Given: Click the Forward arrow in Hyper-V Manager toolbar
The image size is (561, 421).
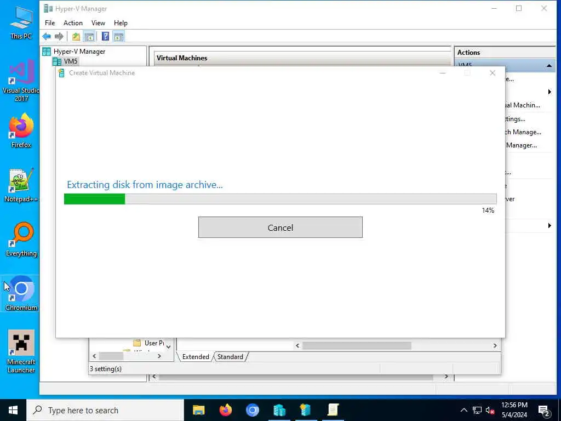Looking at the screenshot, I should [59, 37].
